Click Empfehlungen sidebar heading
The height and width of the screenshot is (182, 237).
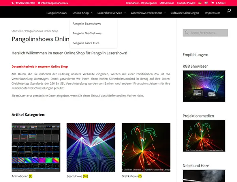[195, 55]
